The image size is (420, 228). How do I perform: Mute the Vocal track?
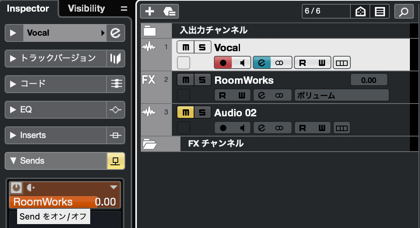click(185, 47)
